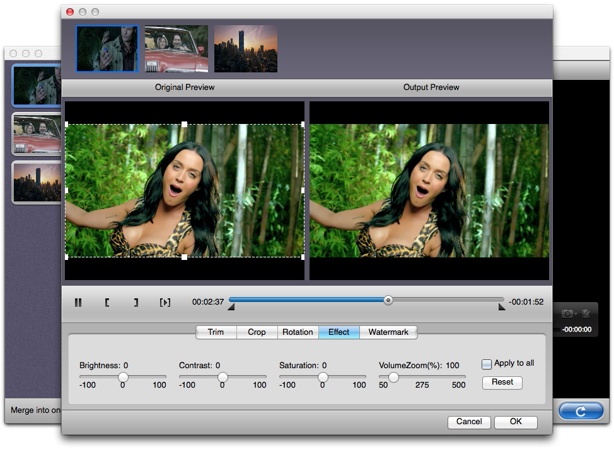Click top-center crop handle in Original Preview
The image size is (614, 450).
pos(185,125)
